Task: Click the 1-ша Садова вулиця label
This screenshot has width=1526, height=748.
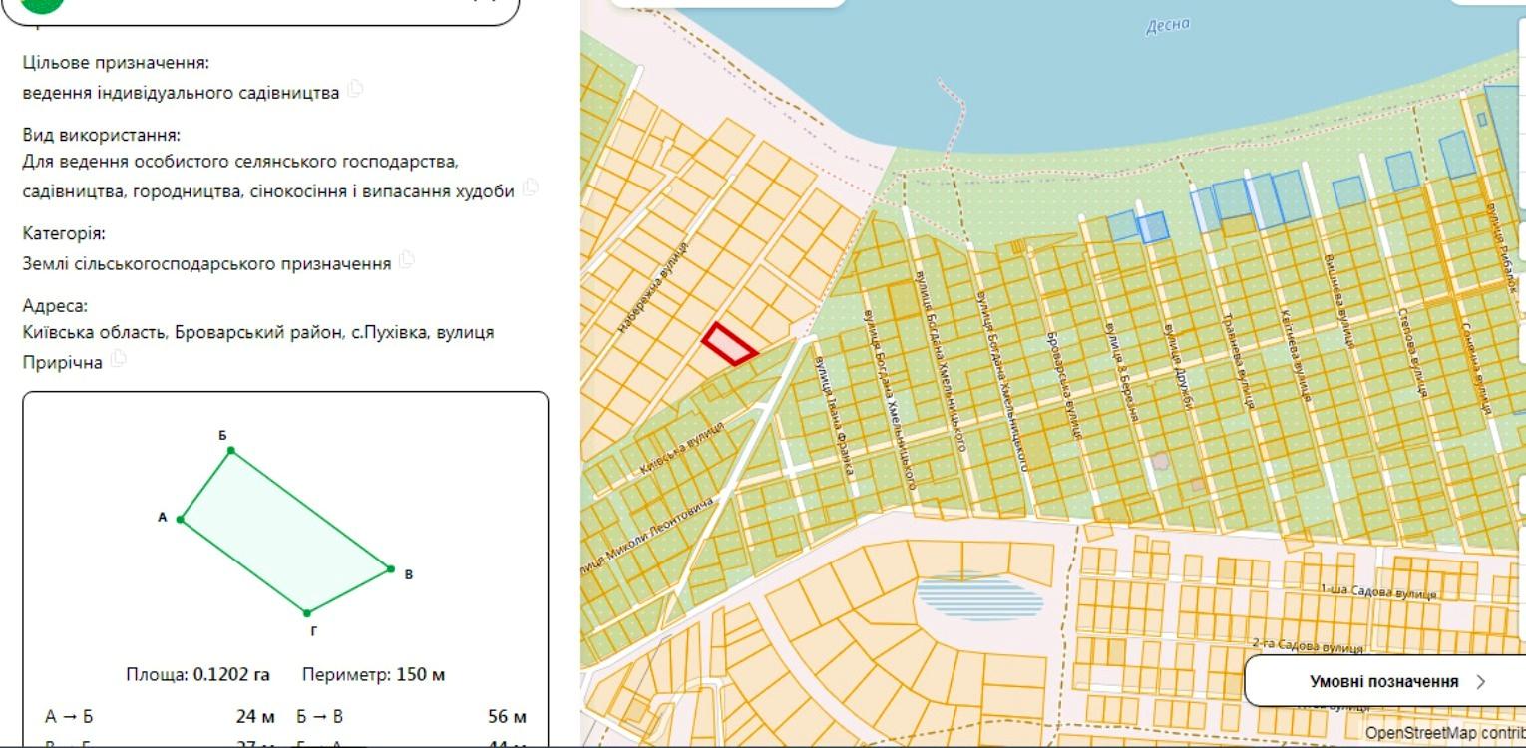Action: (1378, 592)
